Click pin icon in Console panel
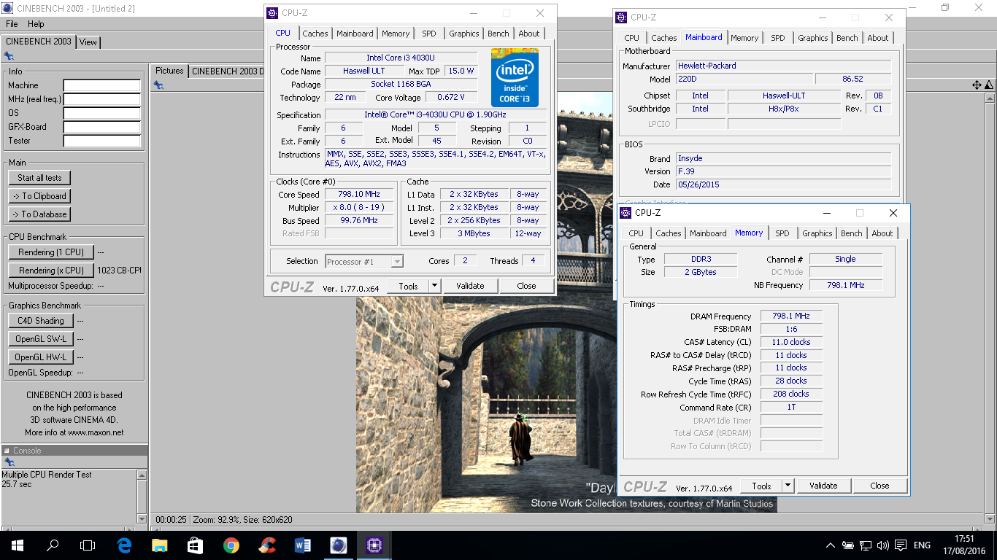 tap(9, 462)
